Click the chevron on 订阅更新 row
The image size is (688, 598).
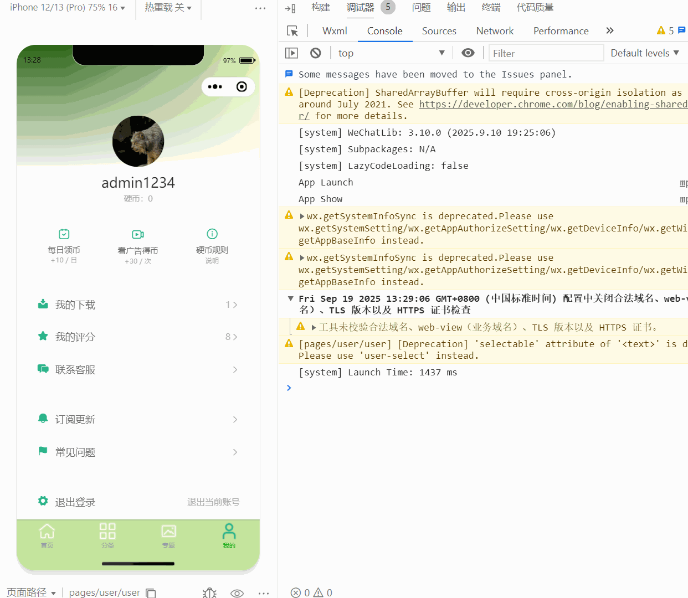pos(235,420)
